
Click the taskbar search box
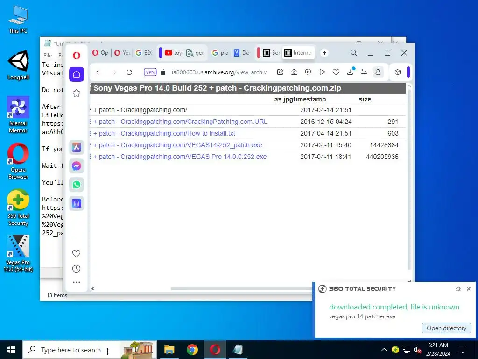90,350
